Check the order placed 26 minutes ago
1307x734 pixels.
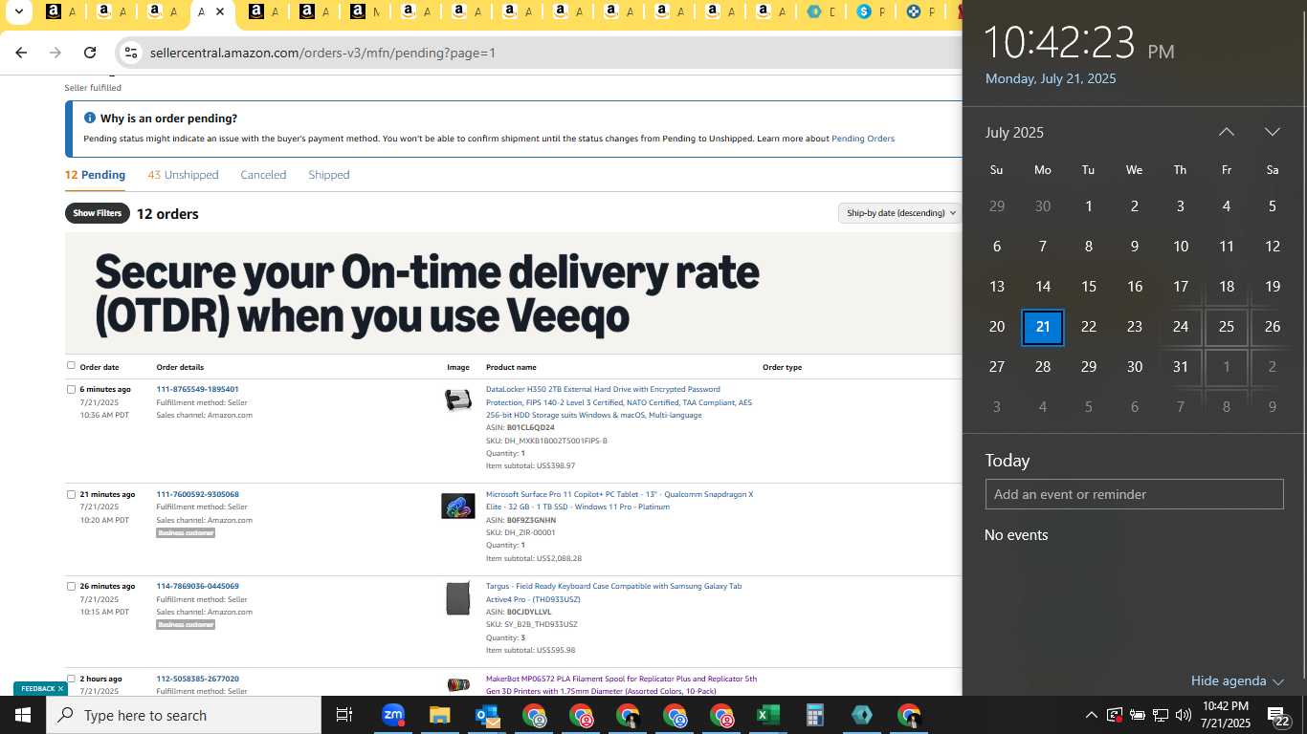[71, 586]
